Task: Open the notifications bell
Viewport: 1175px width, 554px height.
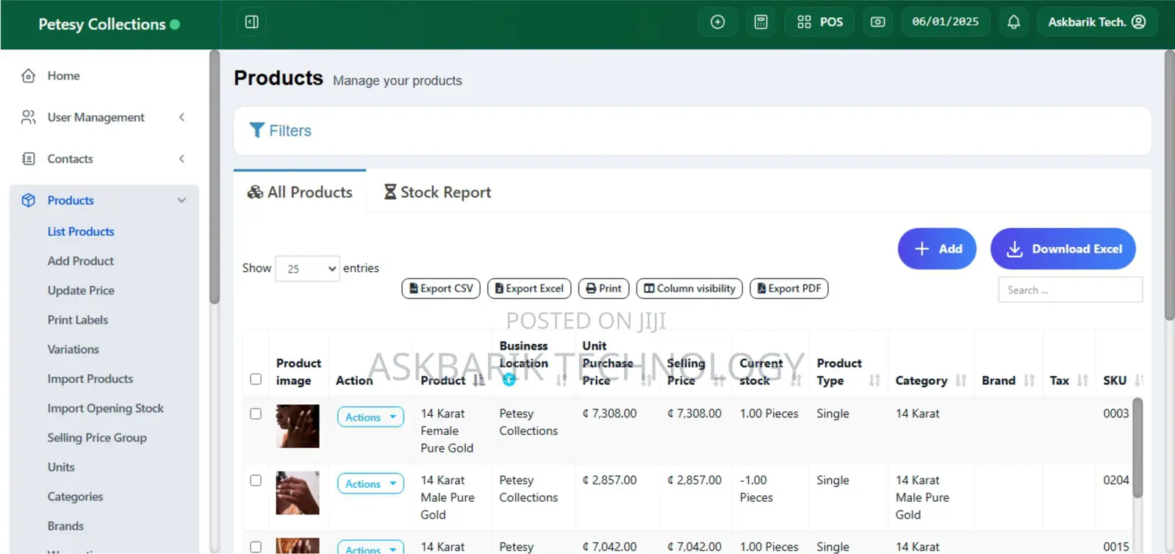Action: (x=1014, y=22)
